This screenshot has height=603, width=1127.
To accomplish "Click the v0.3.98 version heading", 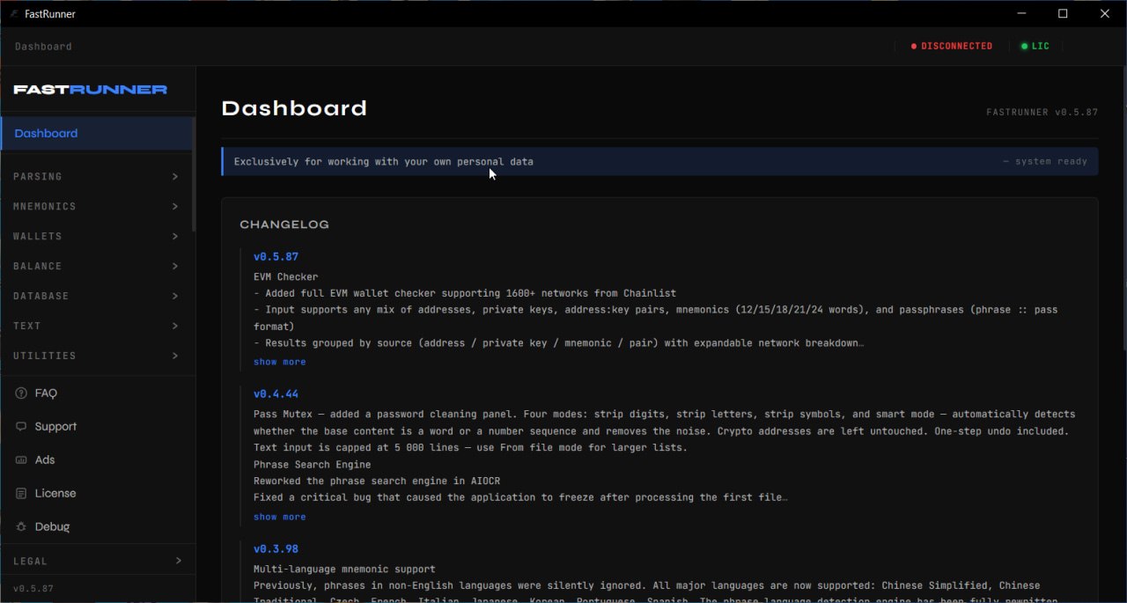I will point(276,549).
